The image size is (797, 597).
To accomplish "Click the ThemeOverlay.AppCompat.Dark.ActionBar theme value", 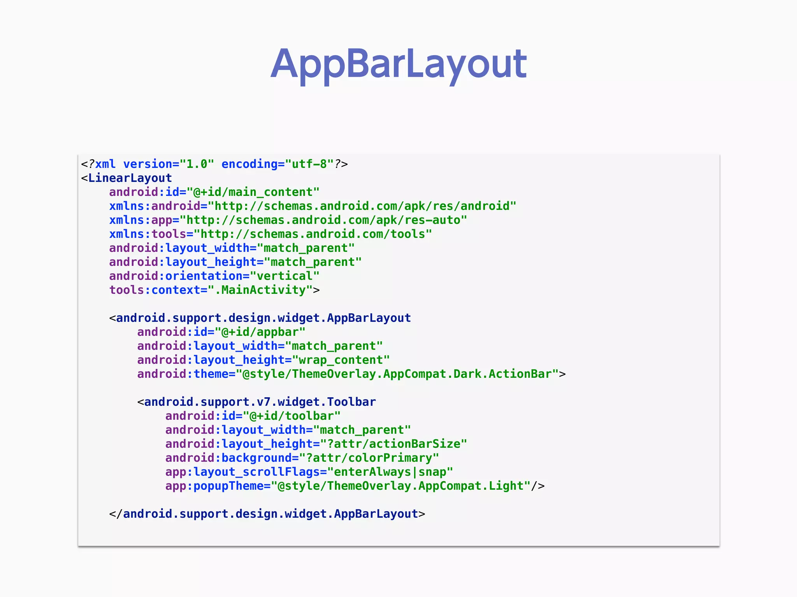I will click(397, 374).
